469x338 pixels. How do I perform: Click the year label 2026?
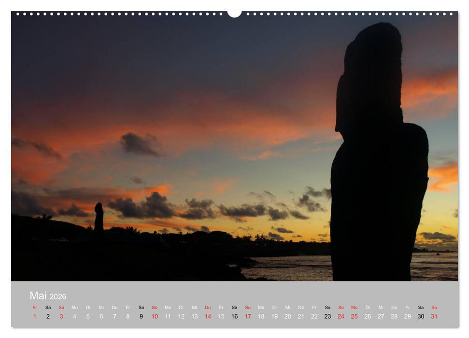(58, 296)
